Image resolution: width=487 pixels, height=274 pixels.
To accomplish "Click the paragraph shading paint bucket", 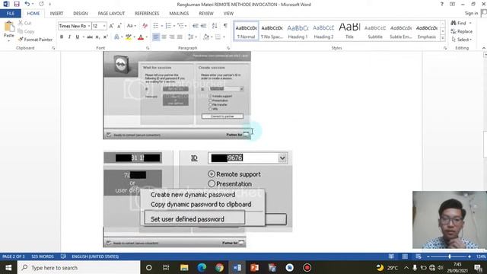I will [206, 37].
